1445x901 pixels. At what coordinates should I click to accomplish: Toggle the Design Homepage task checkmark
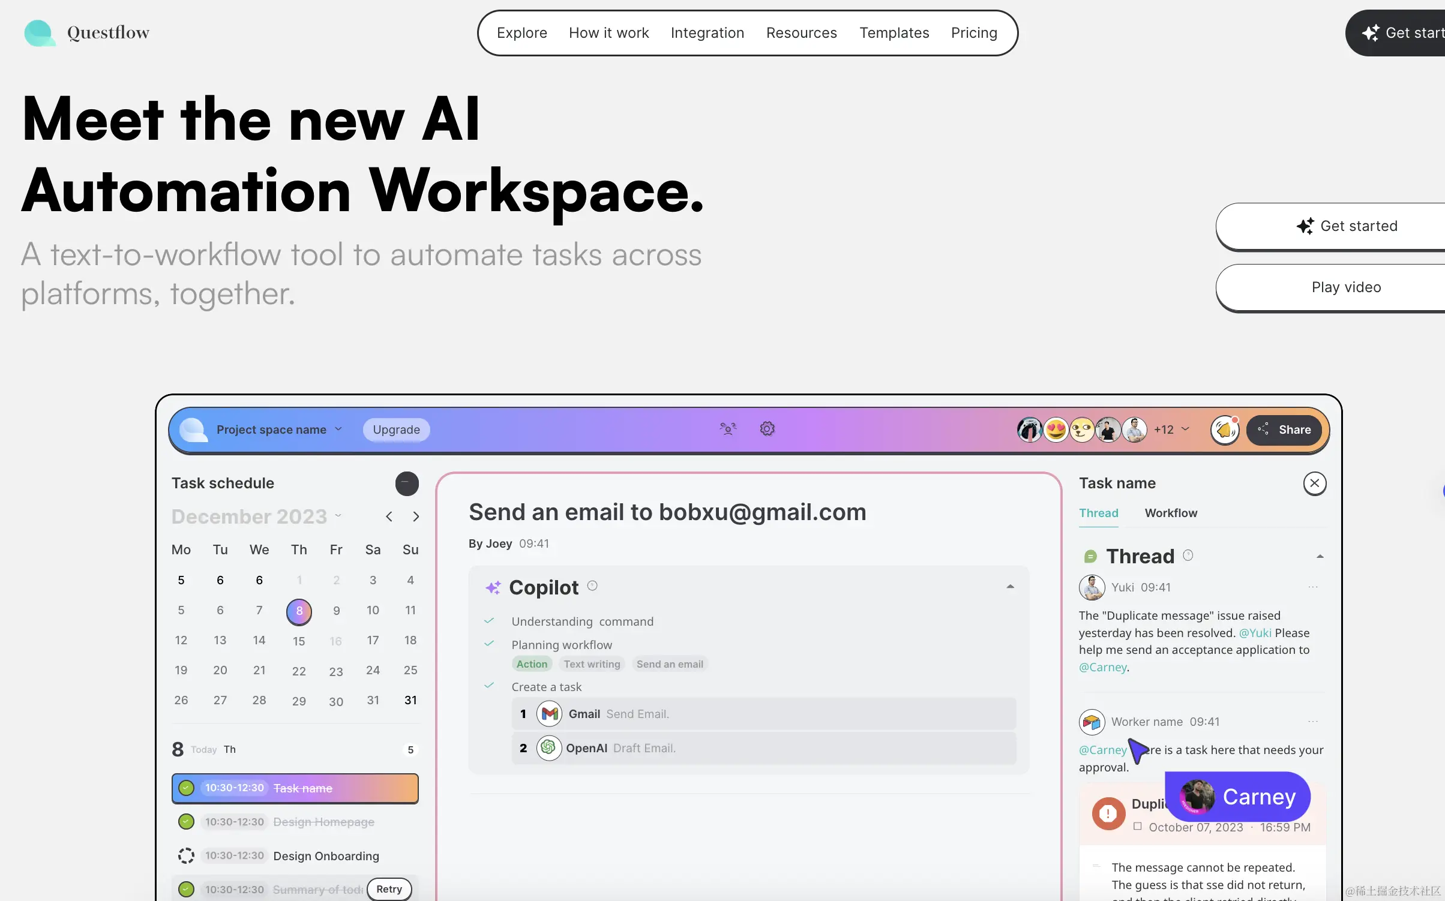coord(186,822)
